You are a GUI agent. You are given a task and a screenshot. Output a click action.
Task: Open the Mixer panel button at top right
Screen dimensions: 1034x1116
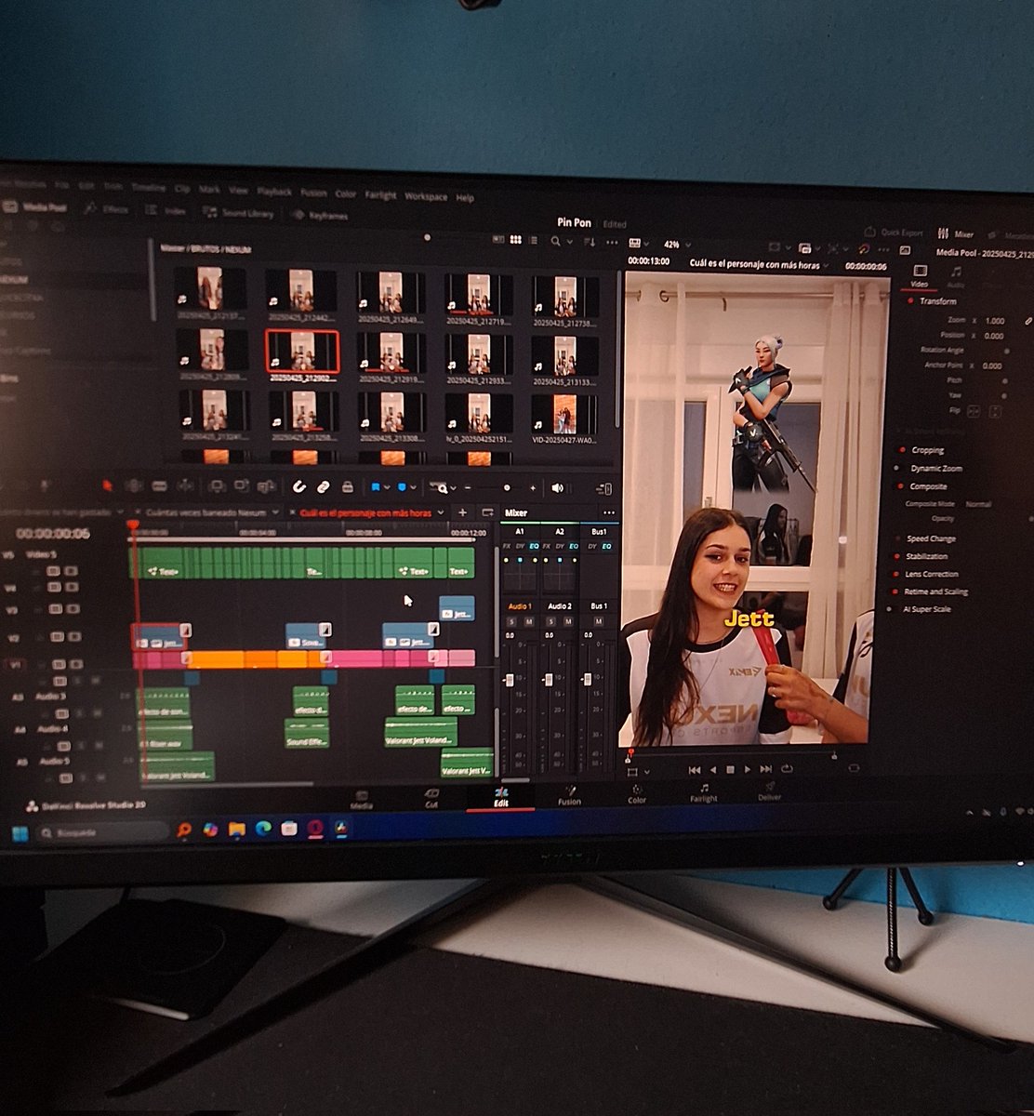pyautogui.click(x=956, y=234)
